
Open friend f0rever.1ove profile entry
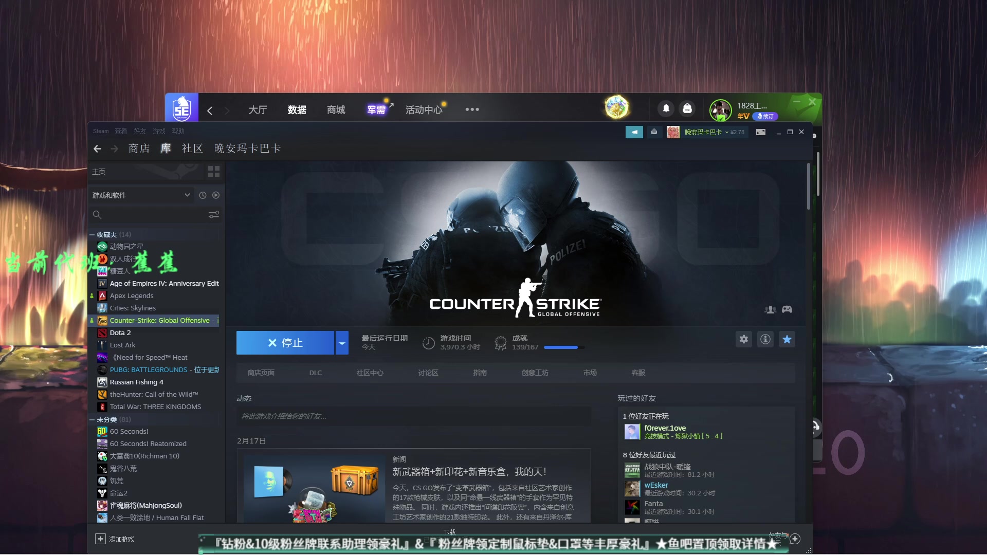point(673,432)
